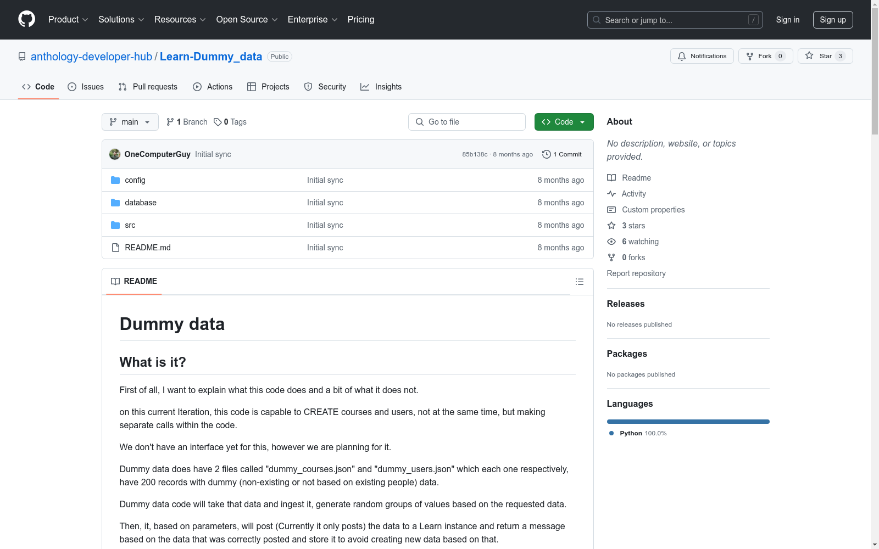This screenshot has width=879, height=549.
Task: Click the star icon to star the repo
Action: (x=809, y=55)
